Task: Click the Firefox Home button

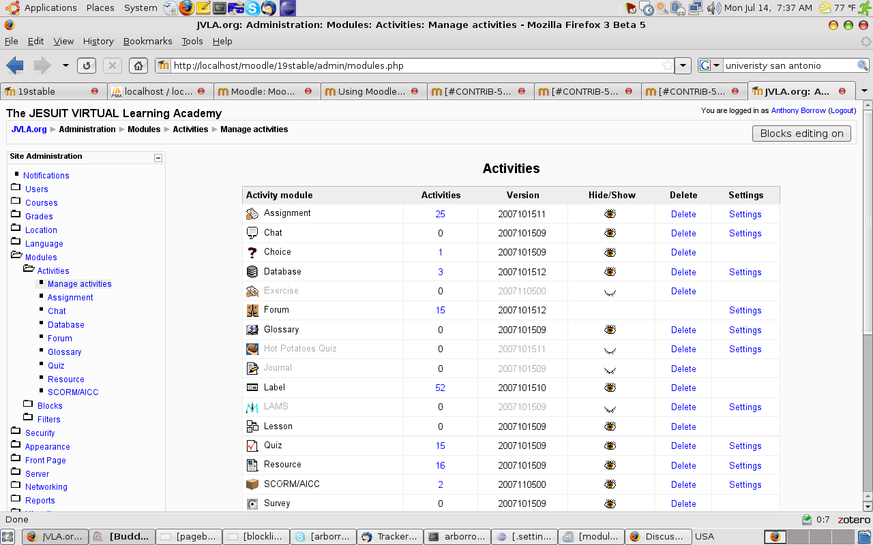Action: pos(138,66)
